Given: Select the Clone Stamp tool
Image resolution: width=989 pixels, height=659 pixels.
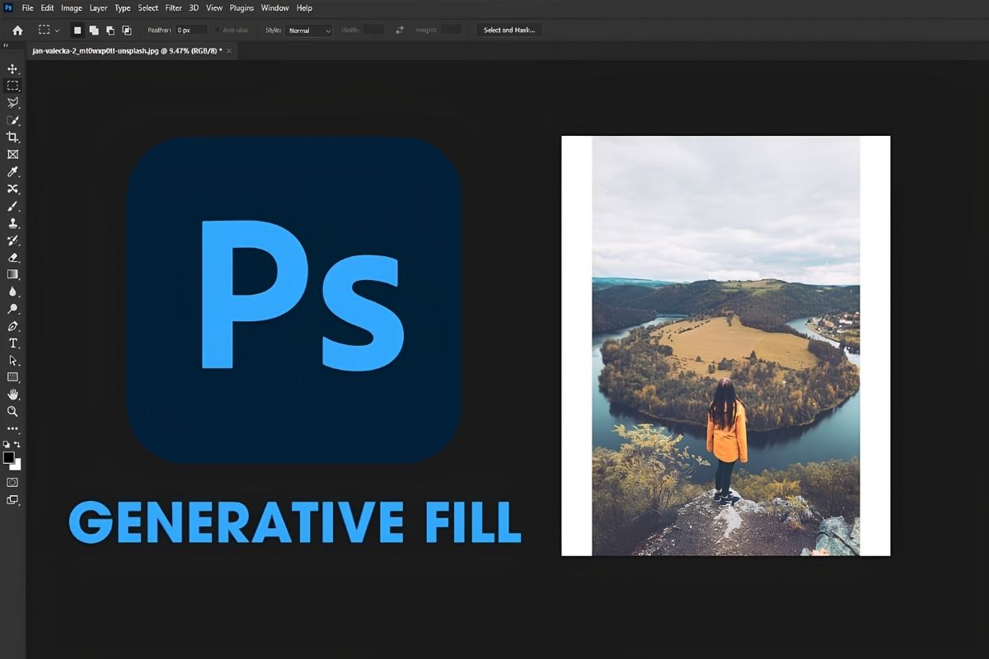Looking at the screenshot, I should point(12,223).
